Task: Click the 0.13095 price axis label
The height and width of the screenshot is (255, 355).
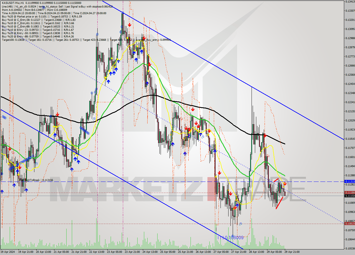Action: pyautogui.click(x=350, y=29)
